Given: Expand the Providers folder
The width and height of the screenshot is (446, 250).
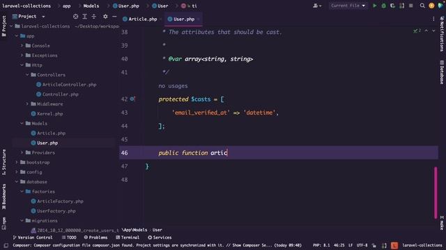Looking at the screenshot, I should [x=22, y=153].
